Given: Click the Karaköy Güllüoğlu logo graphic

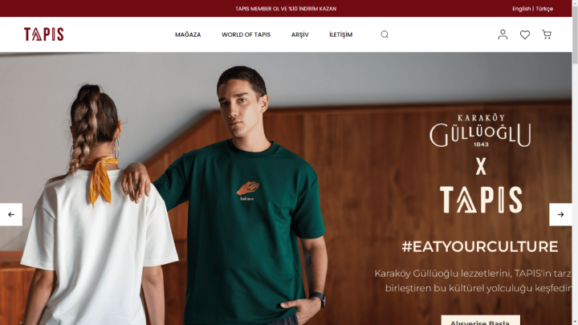Looking at the screenshot, I should click(480, 131).
